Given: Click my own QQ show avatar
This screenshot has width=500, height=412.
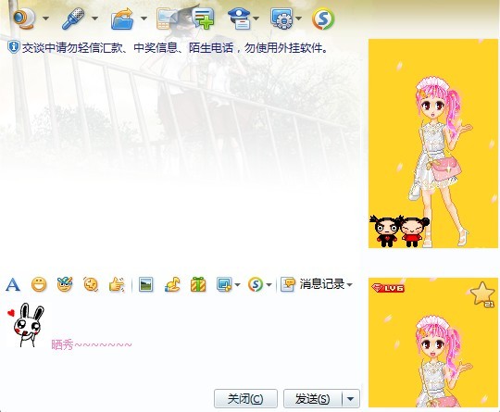Looking at the screenshot, I should [433, 343].
